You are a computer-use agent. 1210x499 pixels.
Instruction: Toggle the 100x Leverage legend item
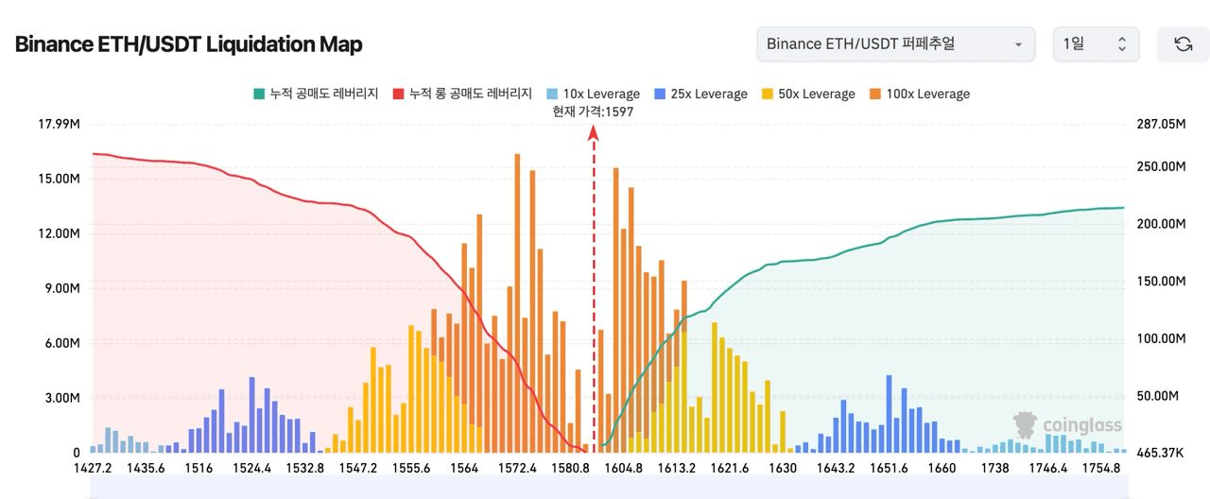[919, 94]
